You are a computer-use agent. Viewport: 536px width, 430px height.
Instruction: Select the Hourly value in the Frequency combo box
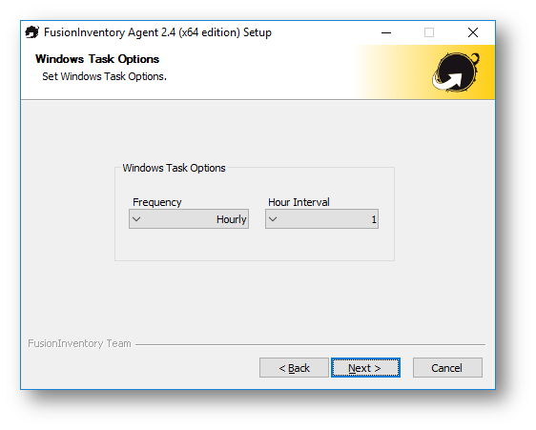(231, 219)
